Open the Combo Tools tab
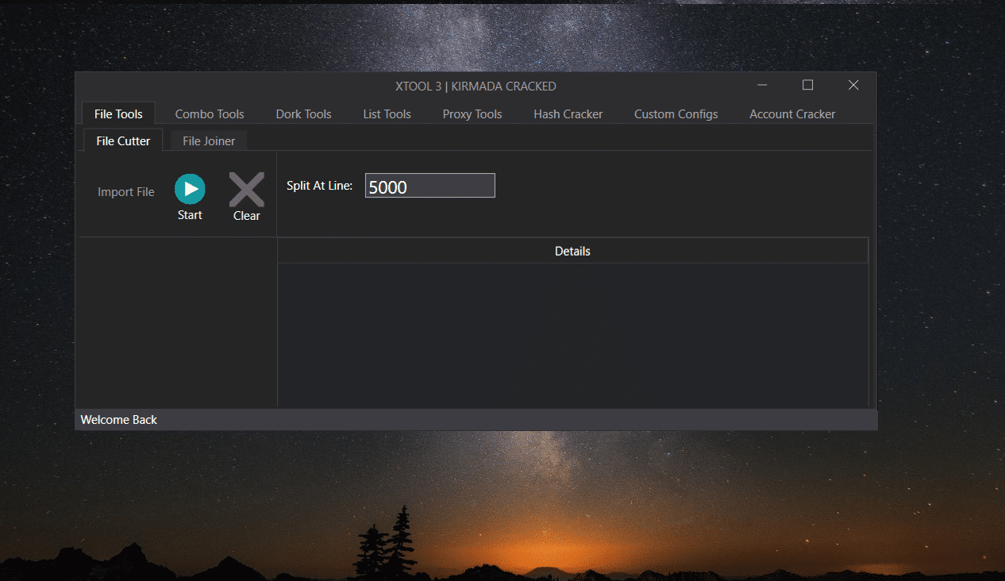The image size is (1005, 581). (x=210, y=114)
